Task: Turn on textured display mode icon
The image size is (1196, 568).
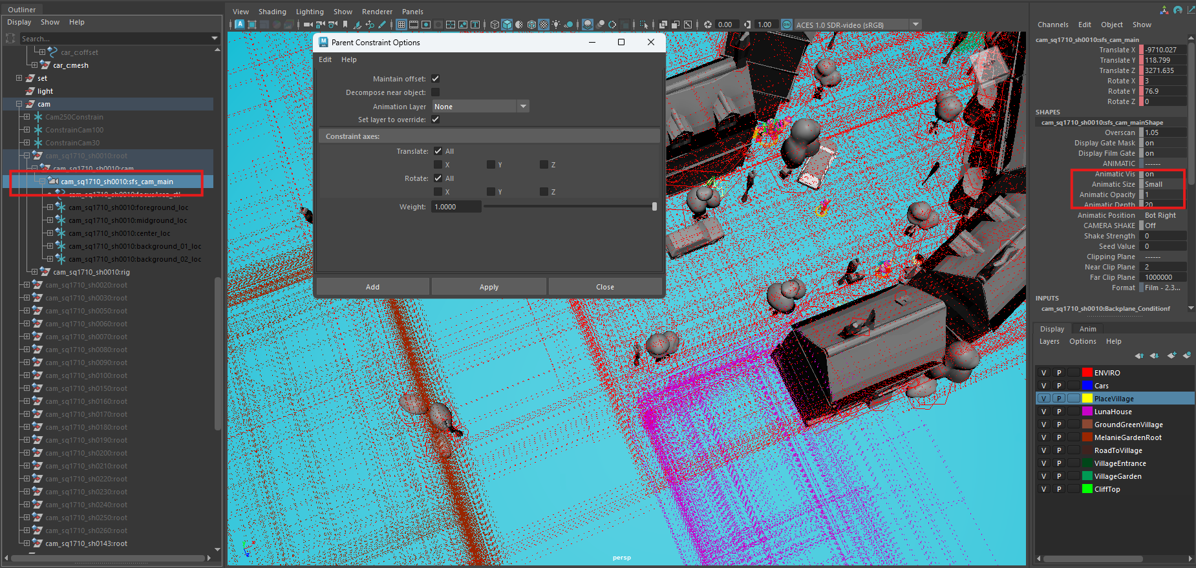Action: 544,25
